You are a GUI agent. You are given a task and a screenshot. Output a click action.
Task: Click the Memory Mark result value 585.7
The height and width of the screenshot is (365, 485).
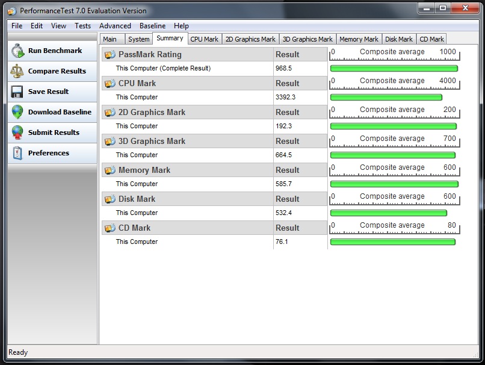[283, 184]
